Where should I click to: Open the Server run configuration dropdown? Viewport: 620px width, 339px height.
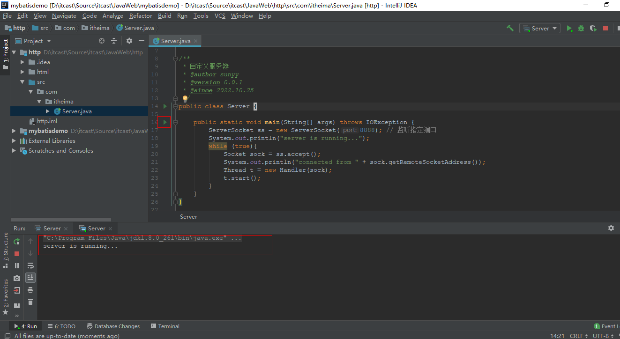point(540,28)
